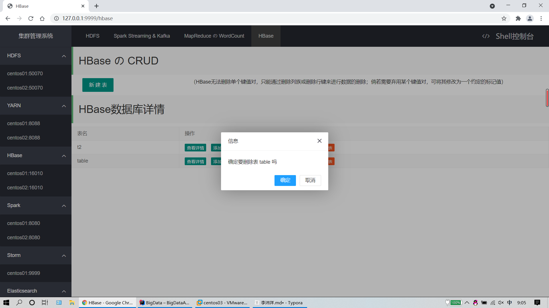Click 查看详情 for table t2
Screen dimensions: 549x308
click(x=195, y=147)
